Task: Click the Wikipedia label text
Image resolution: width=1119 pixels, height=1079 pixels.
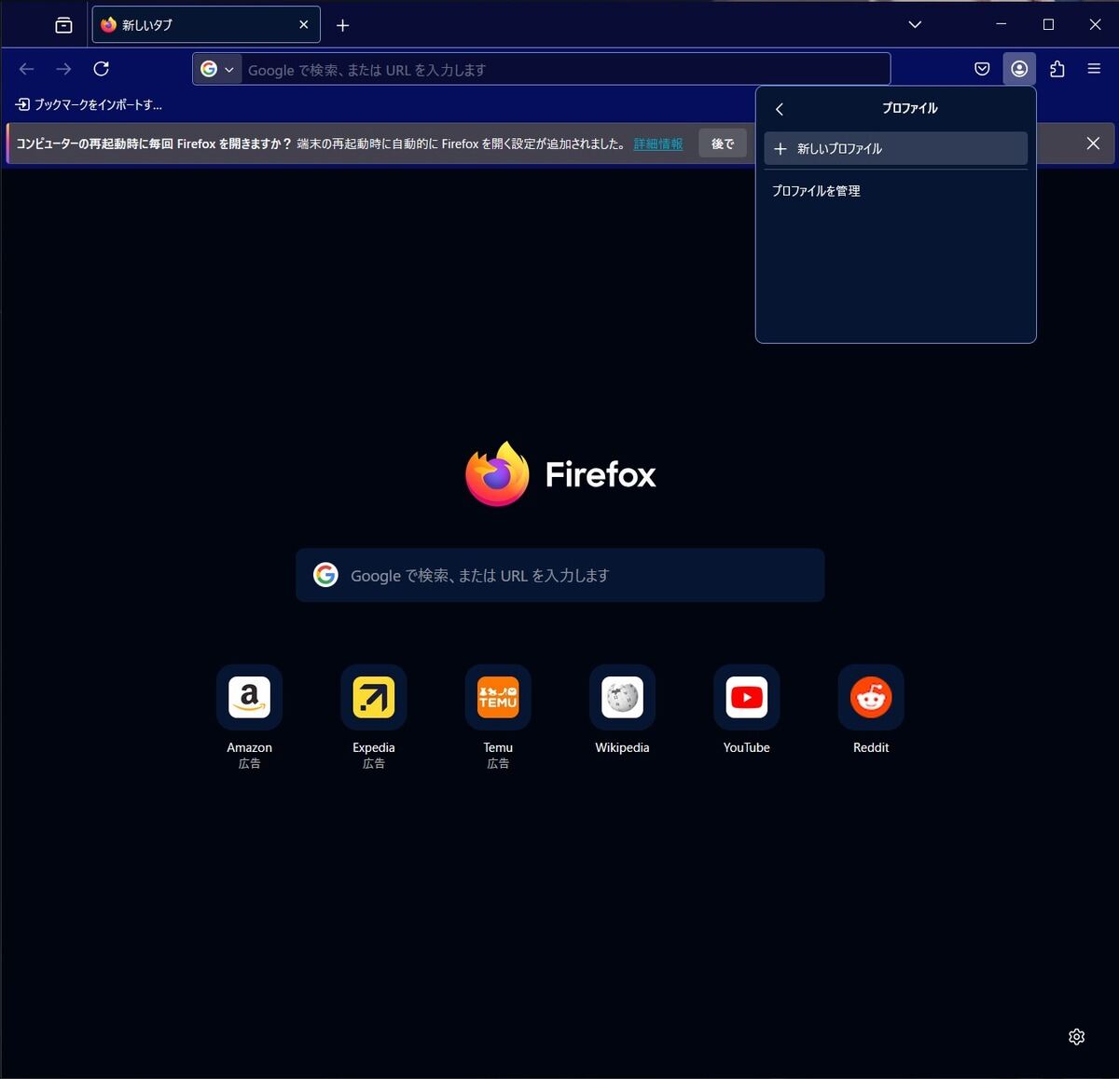Action: [x=622, y=747]
